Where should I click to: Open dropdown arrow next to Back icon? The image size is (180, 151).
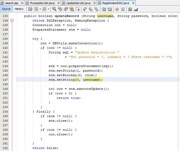point(40,9)
